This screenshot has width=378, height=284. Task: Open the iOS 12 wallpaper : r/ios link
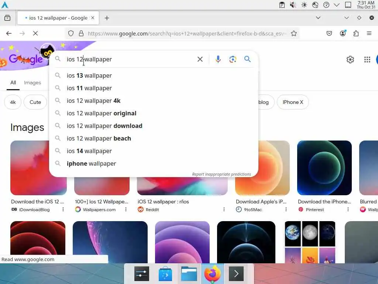163,202
